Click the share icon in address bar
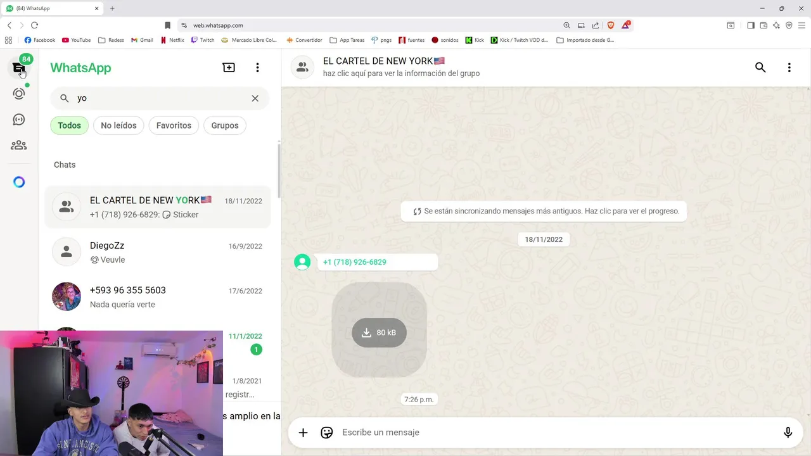This screenshot has height=456, width=811. [x=596, y=25]
